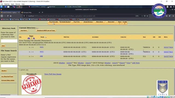Click the Add Note link in file viewer
This screenshot has width=175, height=98.
coord(136,63)
